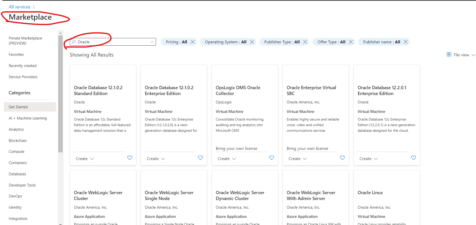476x225 pixels.
Task: Select Compute category
Action: click(x=16, y=152)
